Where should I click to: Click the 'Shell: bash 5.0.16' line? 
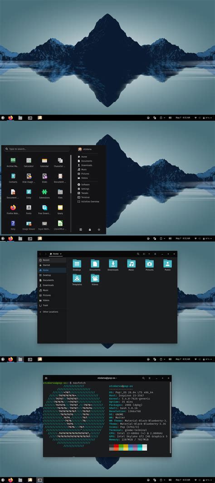[124, 408]
